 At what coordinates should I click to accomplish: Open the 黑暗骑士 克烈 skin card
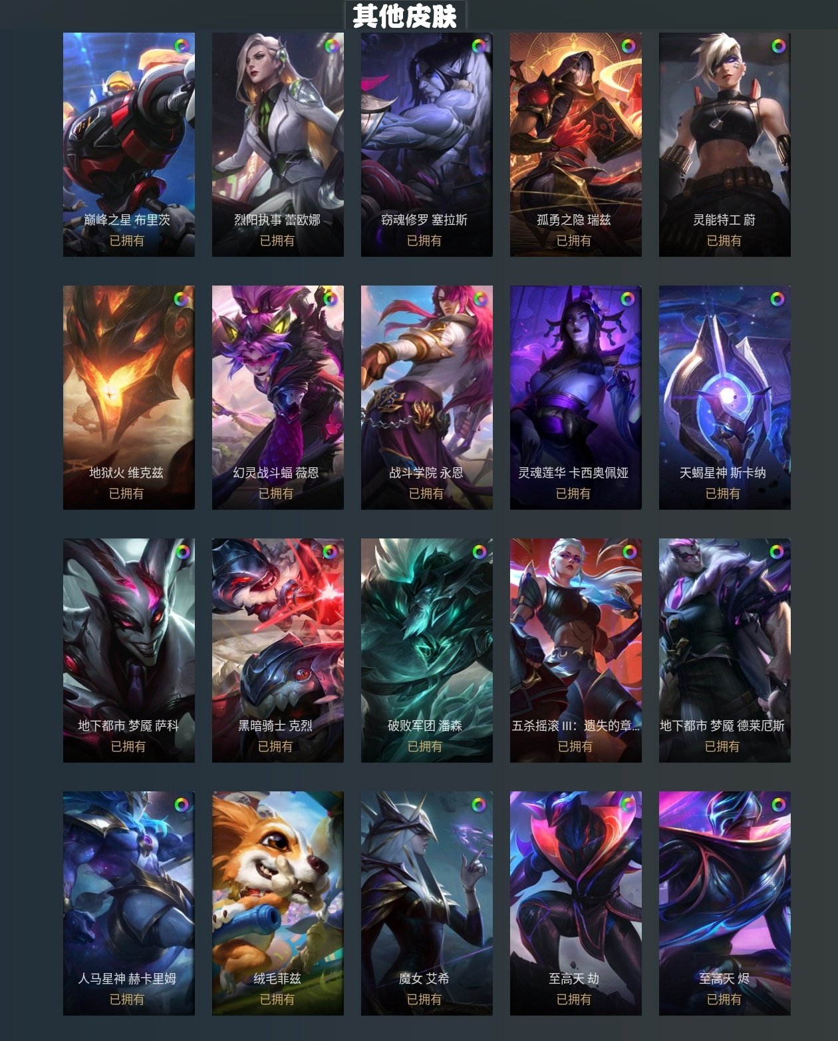278,650
